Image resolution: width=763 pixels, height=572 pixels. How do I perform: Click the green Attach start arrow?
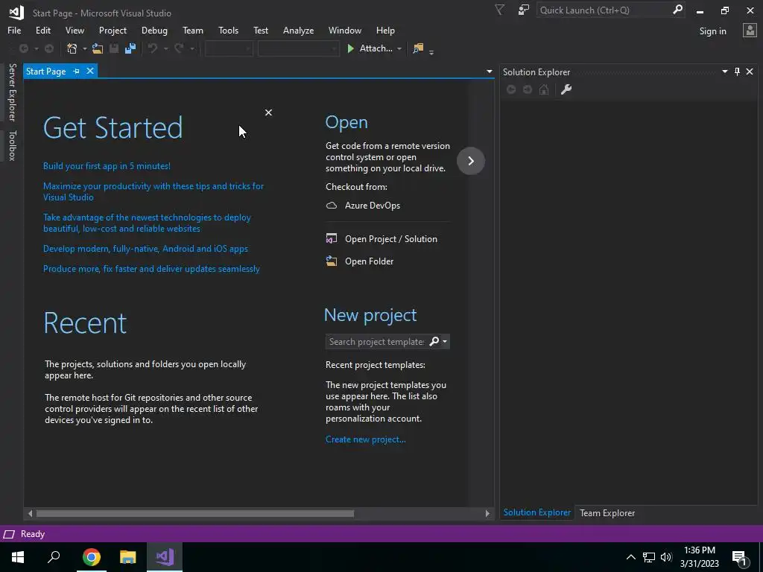coord(350,48)
